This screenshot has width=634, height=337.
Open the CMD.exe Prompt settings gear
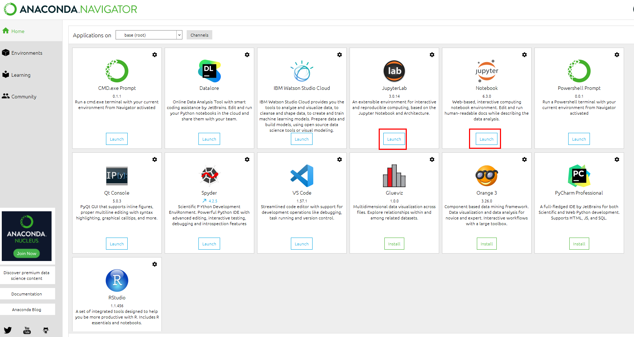click(155, 55)
